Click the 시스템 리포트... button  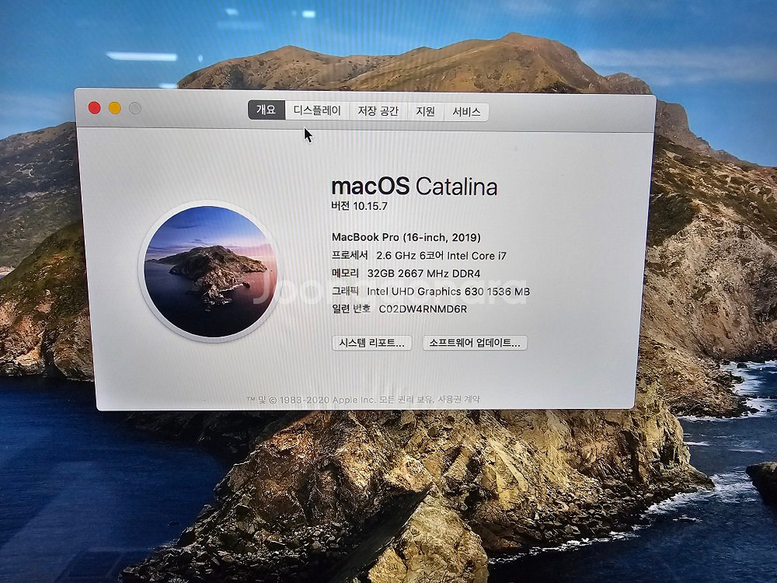point(371,343)
